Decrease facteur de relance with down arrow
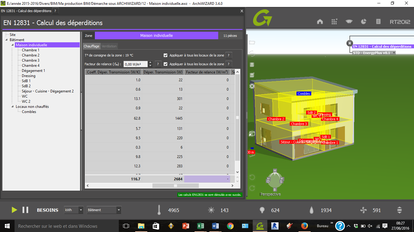This screenshot has height=232, width=414. (150, 66)
